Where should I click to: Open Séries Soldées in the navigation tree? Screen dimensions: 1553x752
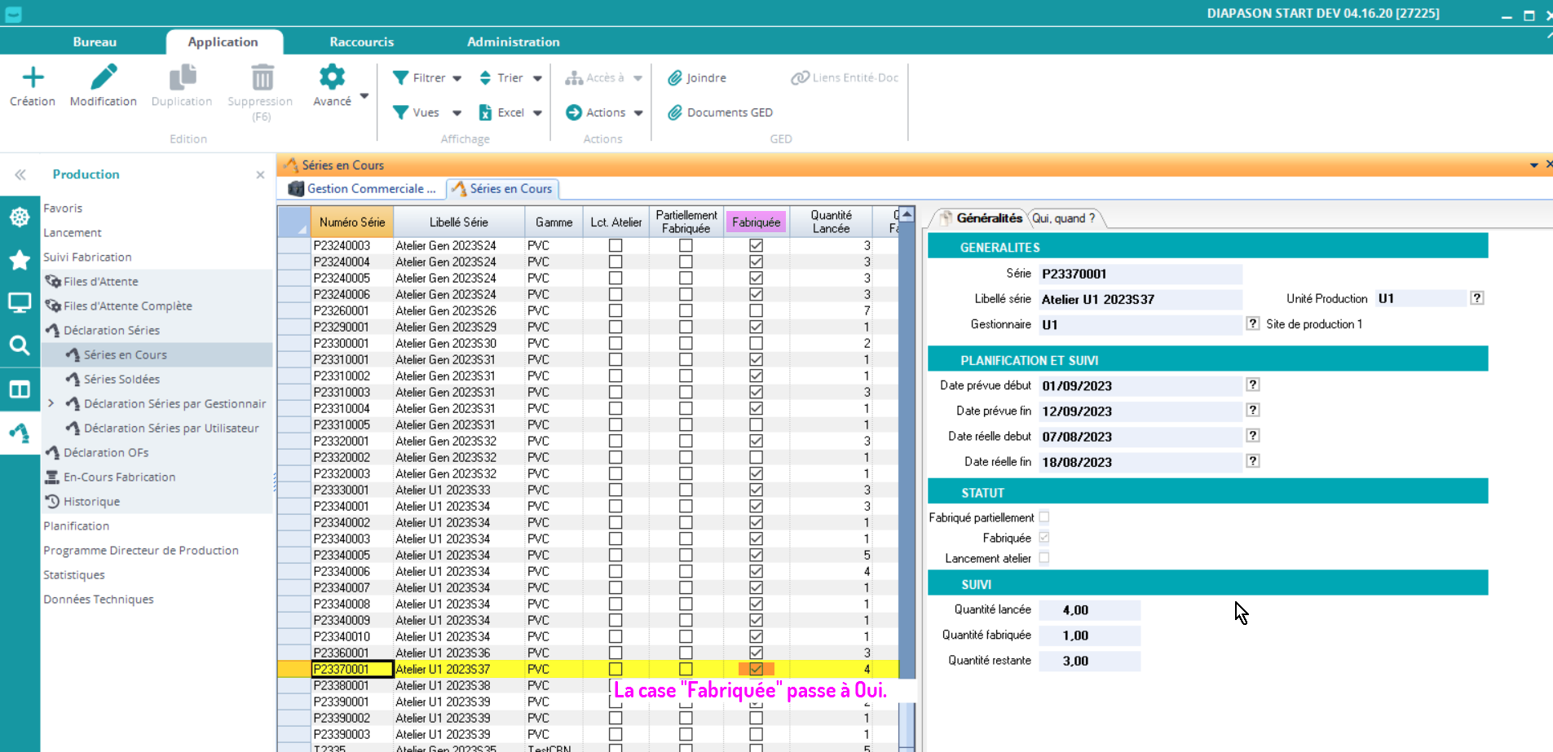click(x=121, y=379)
